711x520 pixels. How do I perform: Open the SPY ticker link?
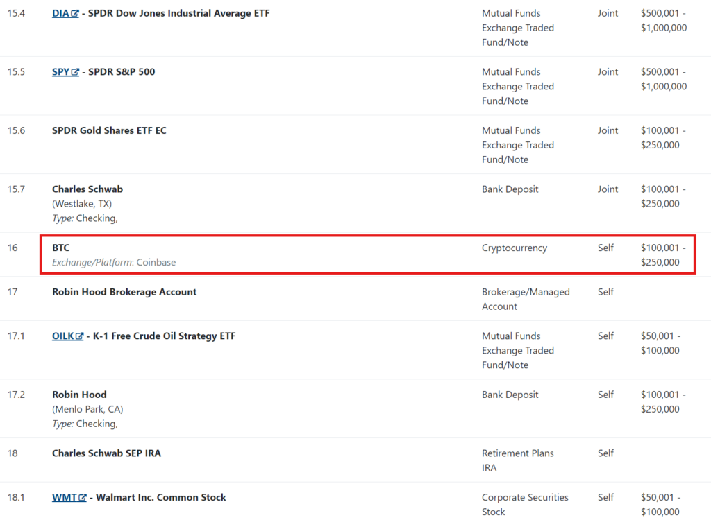point(61,71)
